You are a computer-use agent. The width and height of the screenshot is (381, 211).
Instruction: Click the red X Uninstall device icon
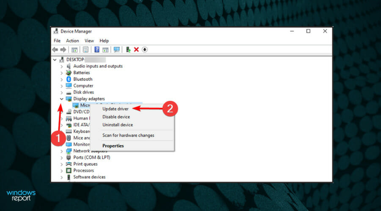(x=136, y=50)
